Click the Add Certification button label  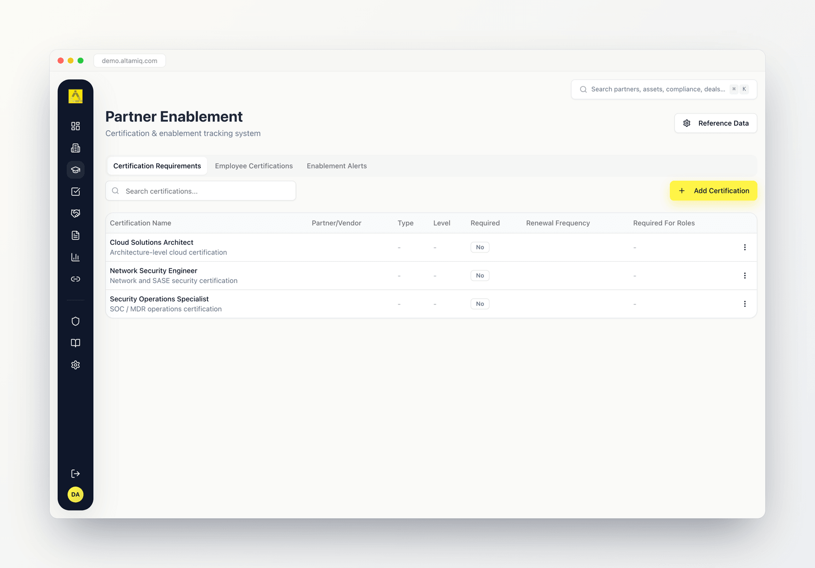point(721,191)
